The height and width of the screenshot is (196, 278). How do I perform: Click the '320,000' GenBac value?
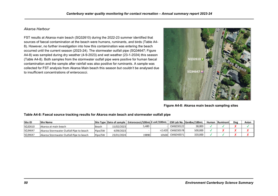click(x=199, y=135)
